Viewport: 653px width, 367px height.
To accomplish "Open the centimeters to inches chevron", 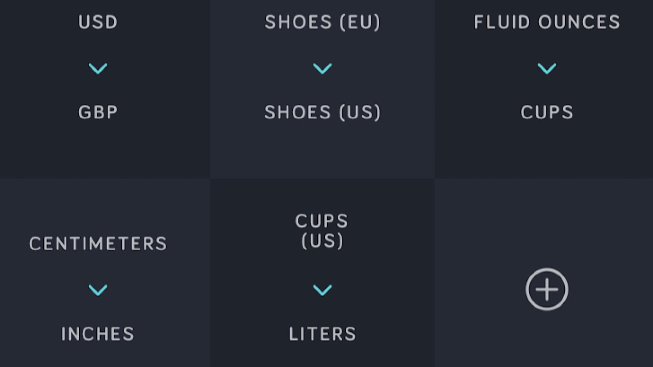I will coord(97,290).
